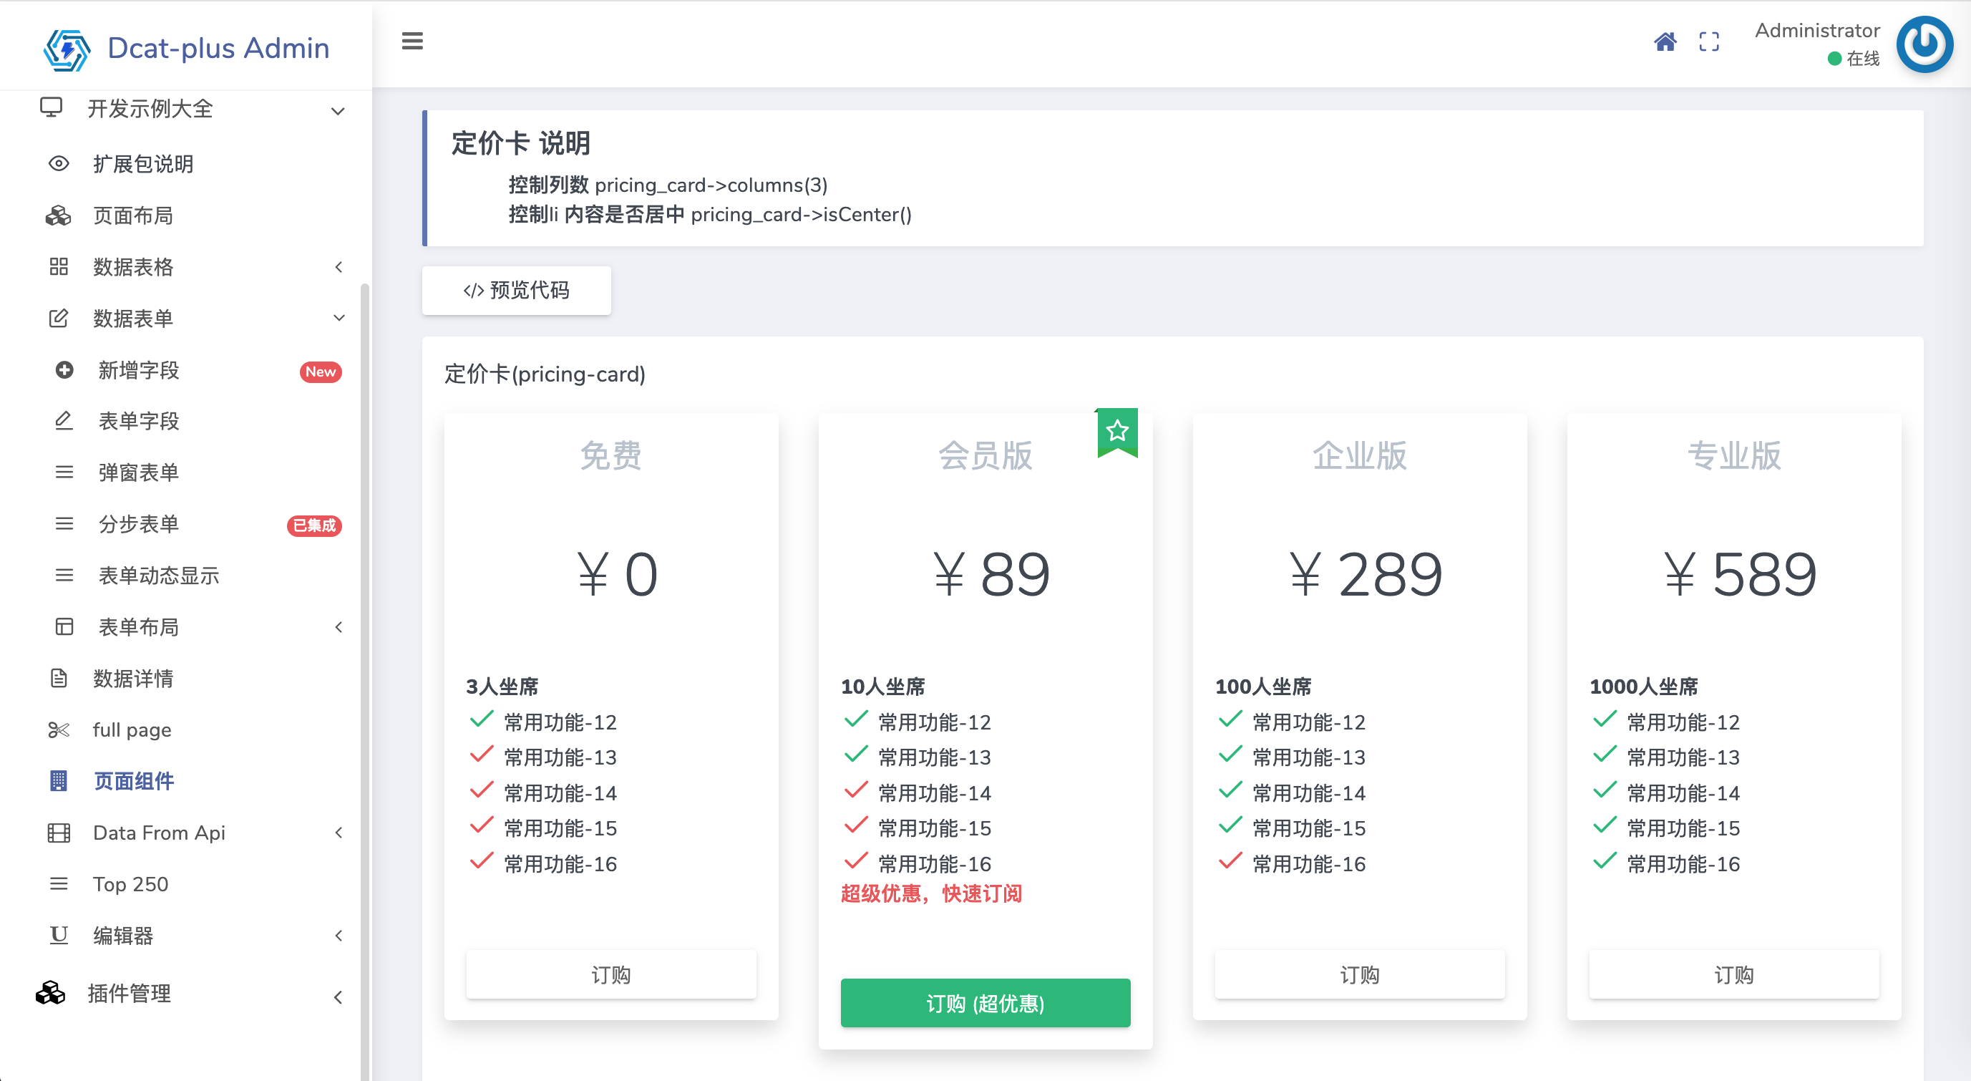Expand the 数据表格 submenu arrow
Image resolution: width=1971 pixels, height=1081 pixels.
[339, 267]
